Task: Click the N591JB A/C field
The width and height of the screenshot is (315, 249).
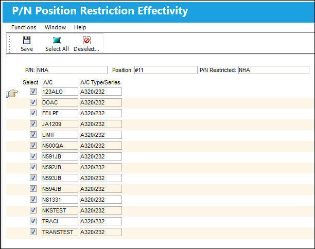Action: pyautogui.click(x=60, y=156)
